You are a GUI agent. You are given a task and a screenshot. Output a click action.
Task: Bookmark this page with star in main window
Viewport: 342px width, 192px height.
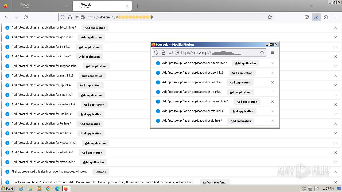click(270, 17)
